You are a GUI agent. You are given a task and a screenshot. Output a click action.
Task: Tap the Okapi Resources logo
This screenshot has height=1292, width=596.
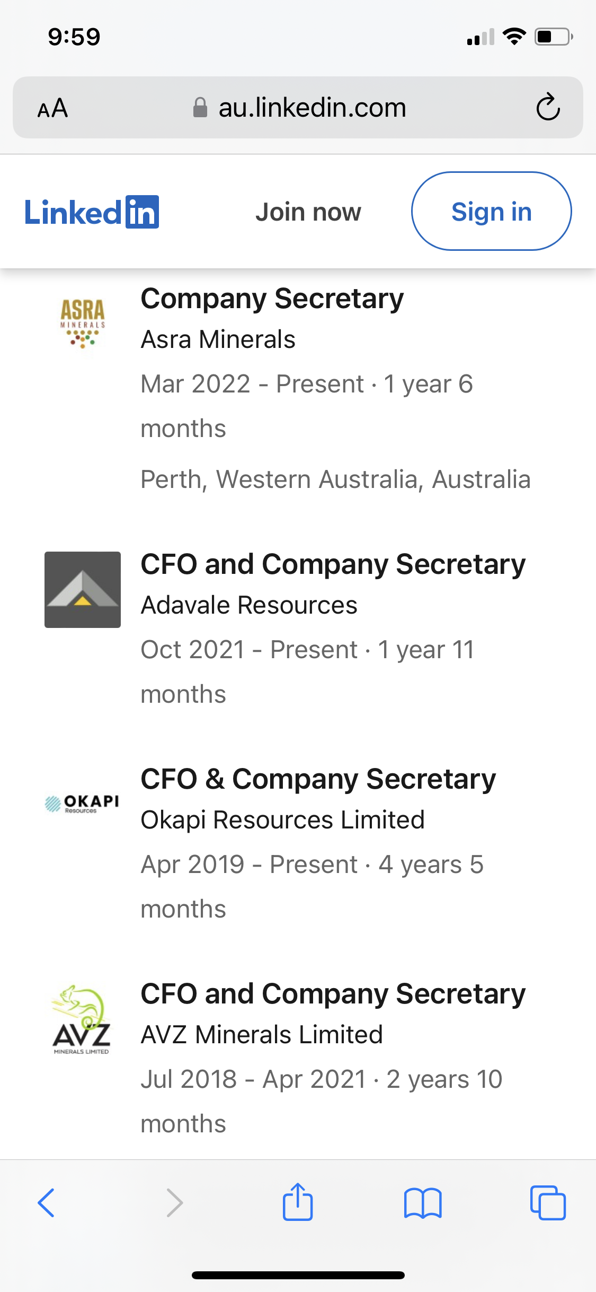point(83,804)
